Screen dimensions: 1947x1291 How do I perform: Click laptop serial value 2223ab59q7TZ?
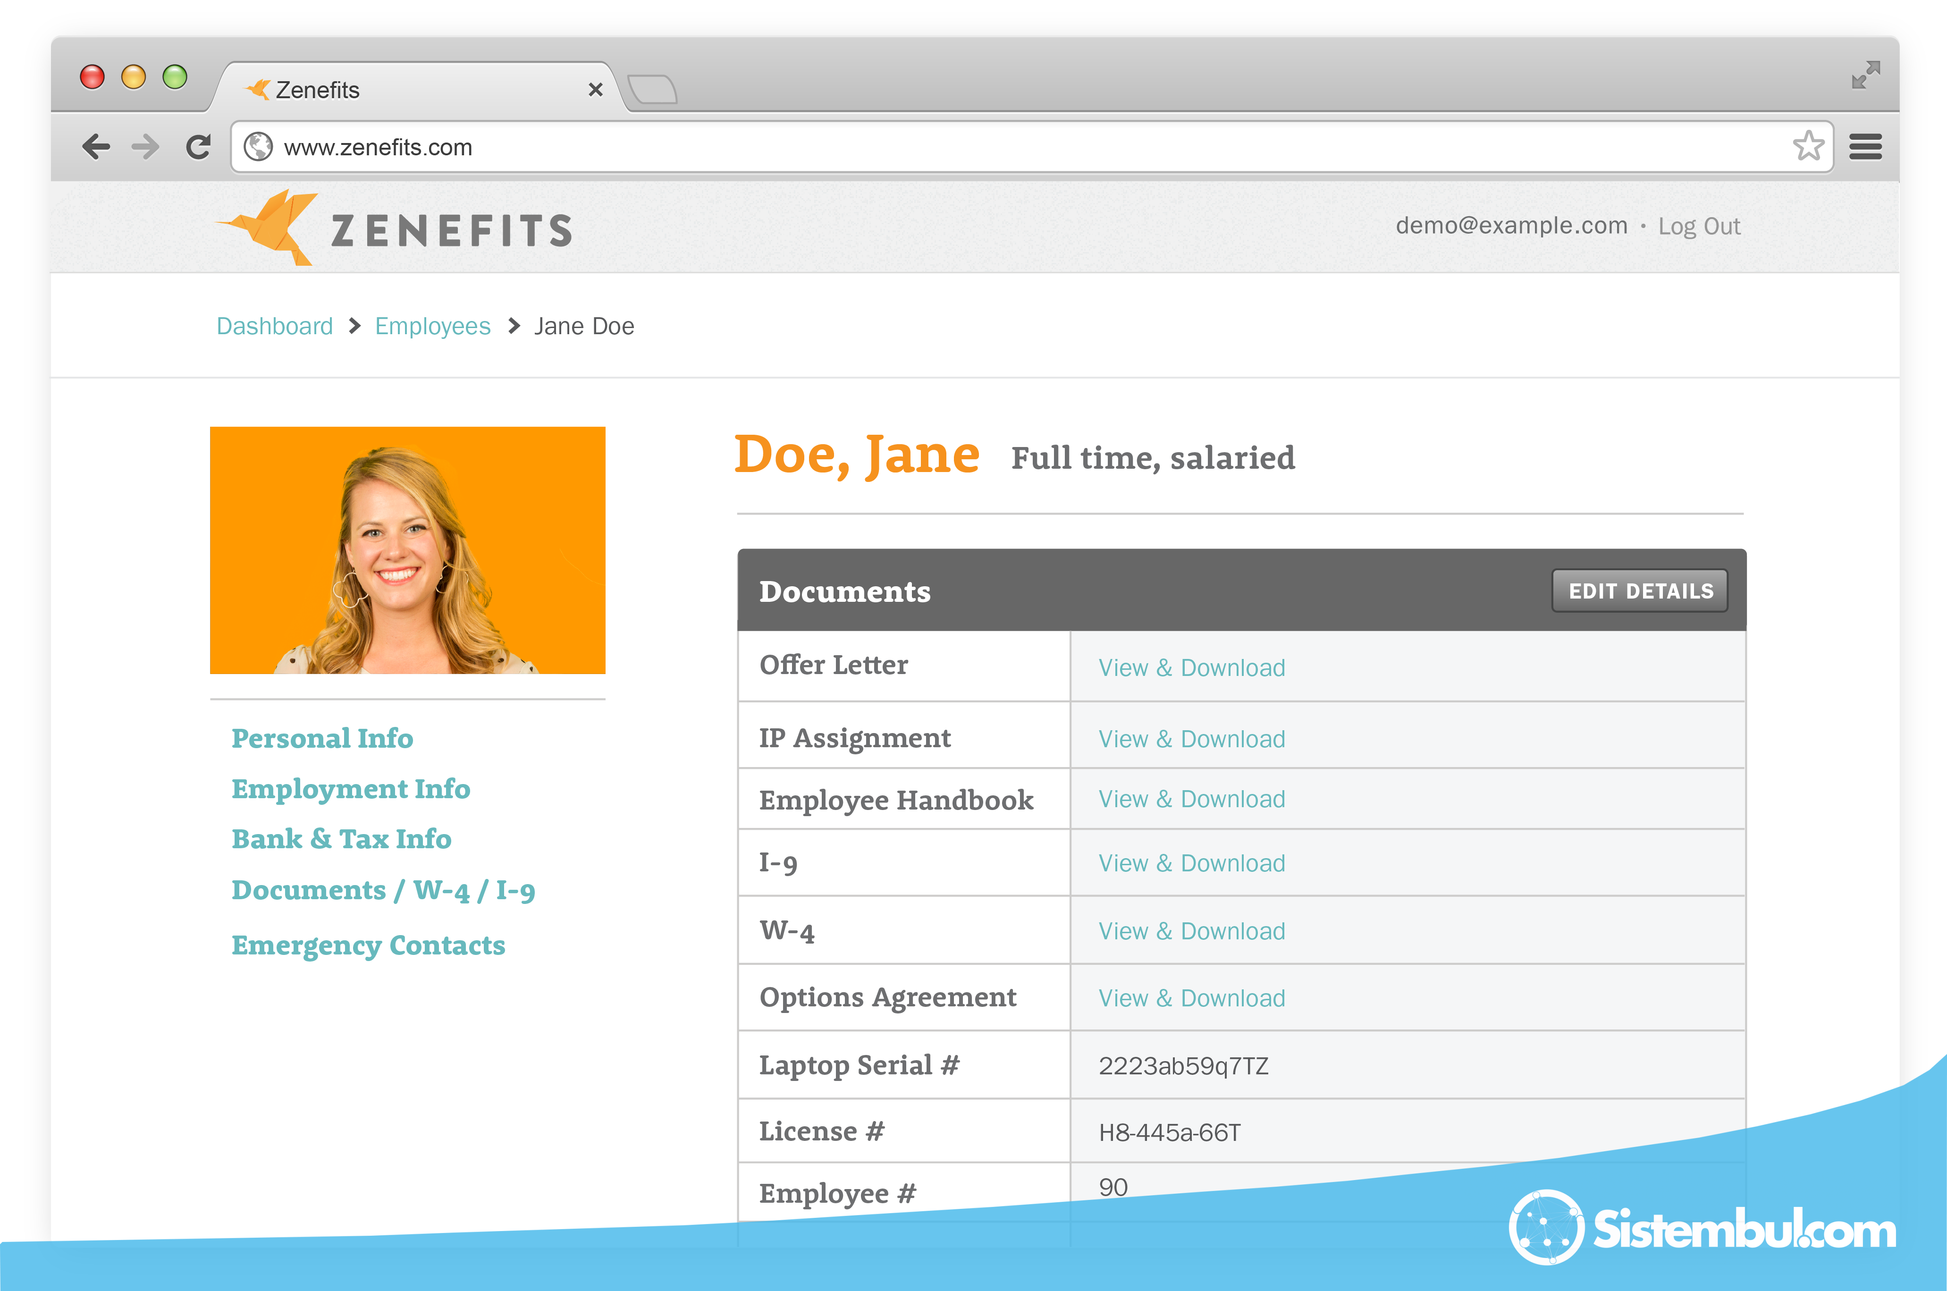[1183, 1066]
